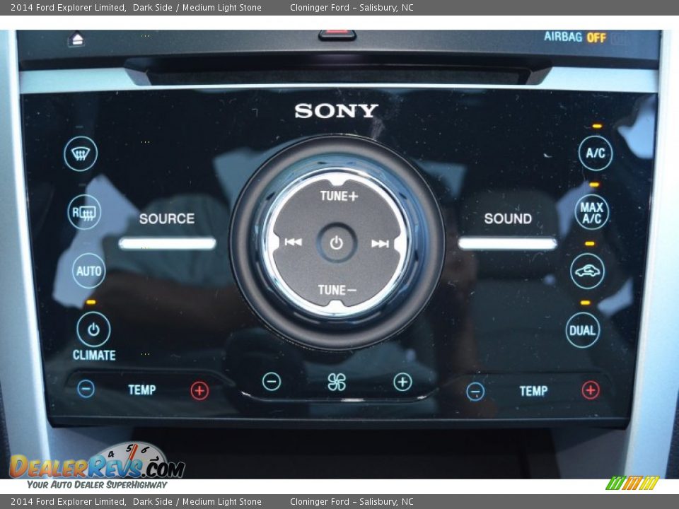
Task: Decrease passenger side TEMP with minus button
Action: 475,390
